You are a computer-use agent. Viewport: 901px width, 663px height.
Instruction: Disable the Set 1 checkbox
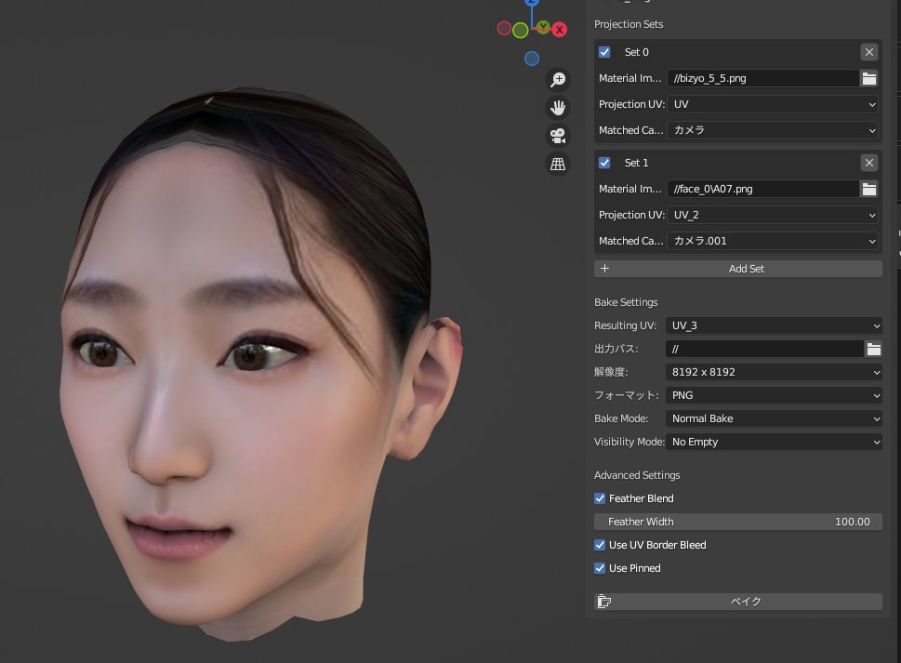tap(604, 163)
